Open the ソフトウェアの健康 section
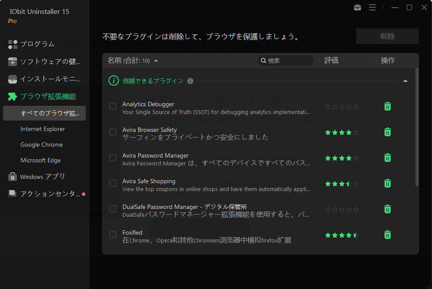432x289 pixels. pos(50,62)
